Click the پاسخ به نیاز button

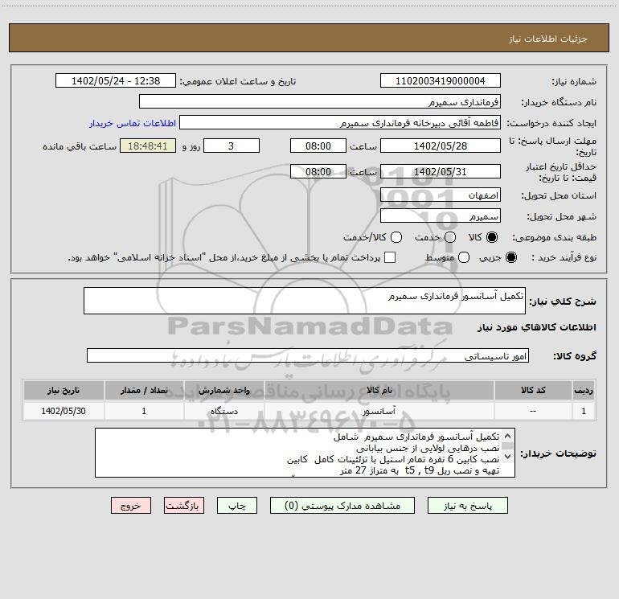pyautogui.click(x=468, y=506)
